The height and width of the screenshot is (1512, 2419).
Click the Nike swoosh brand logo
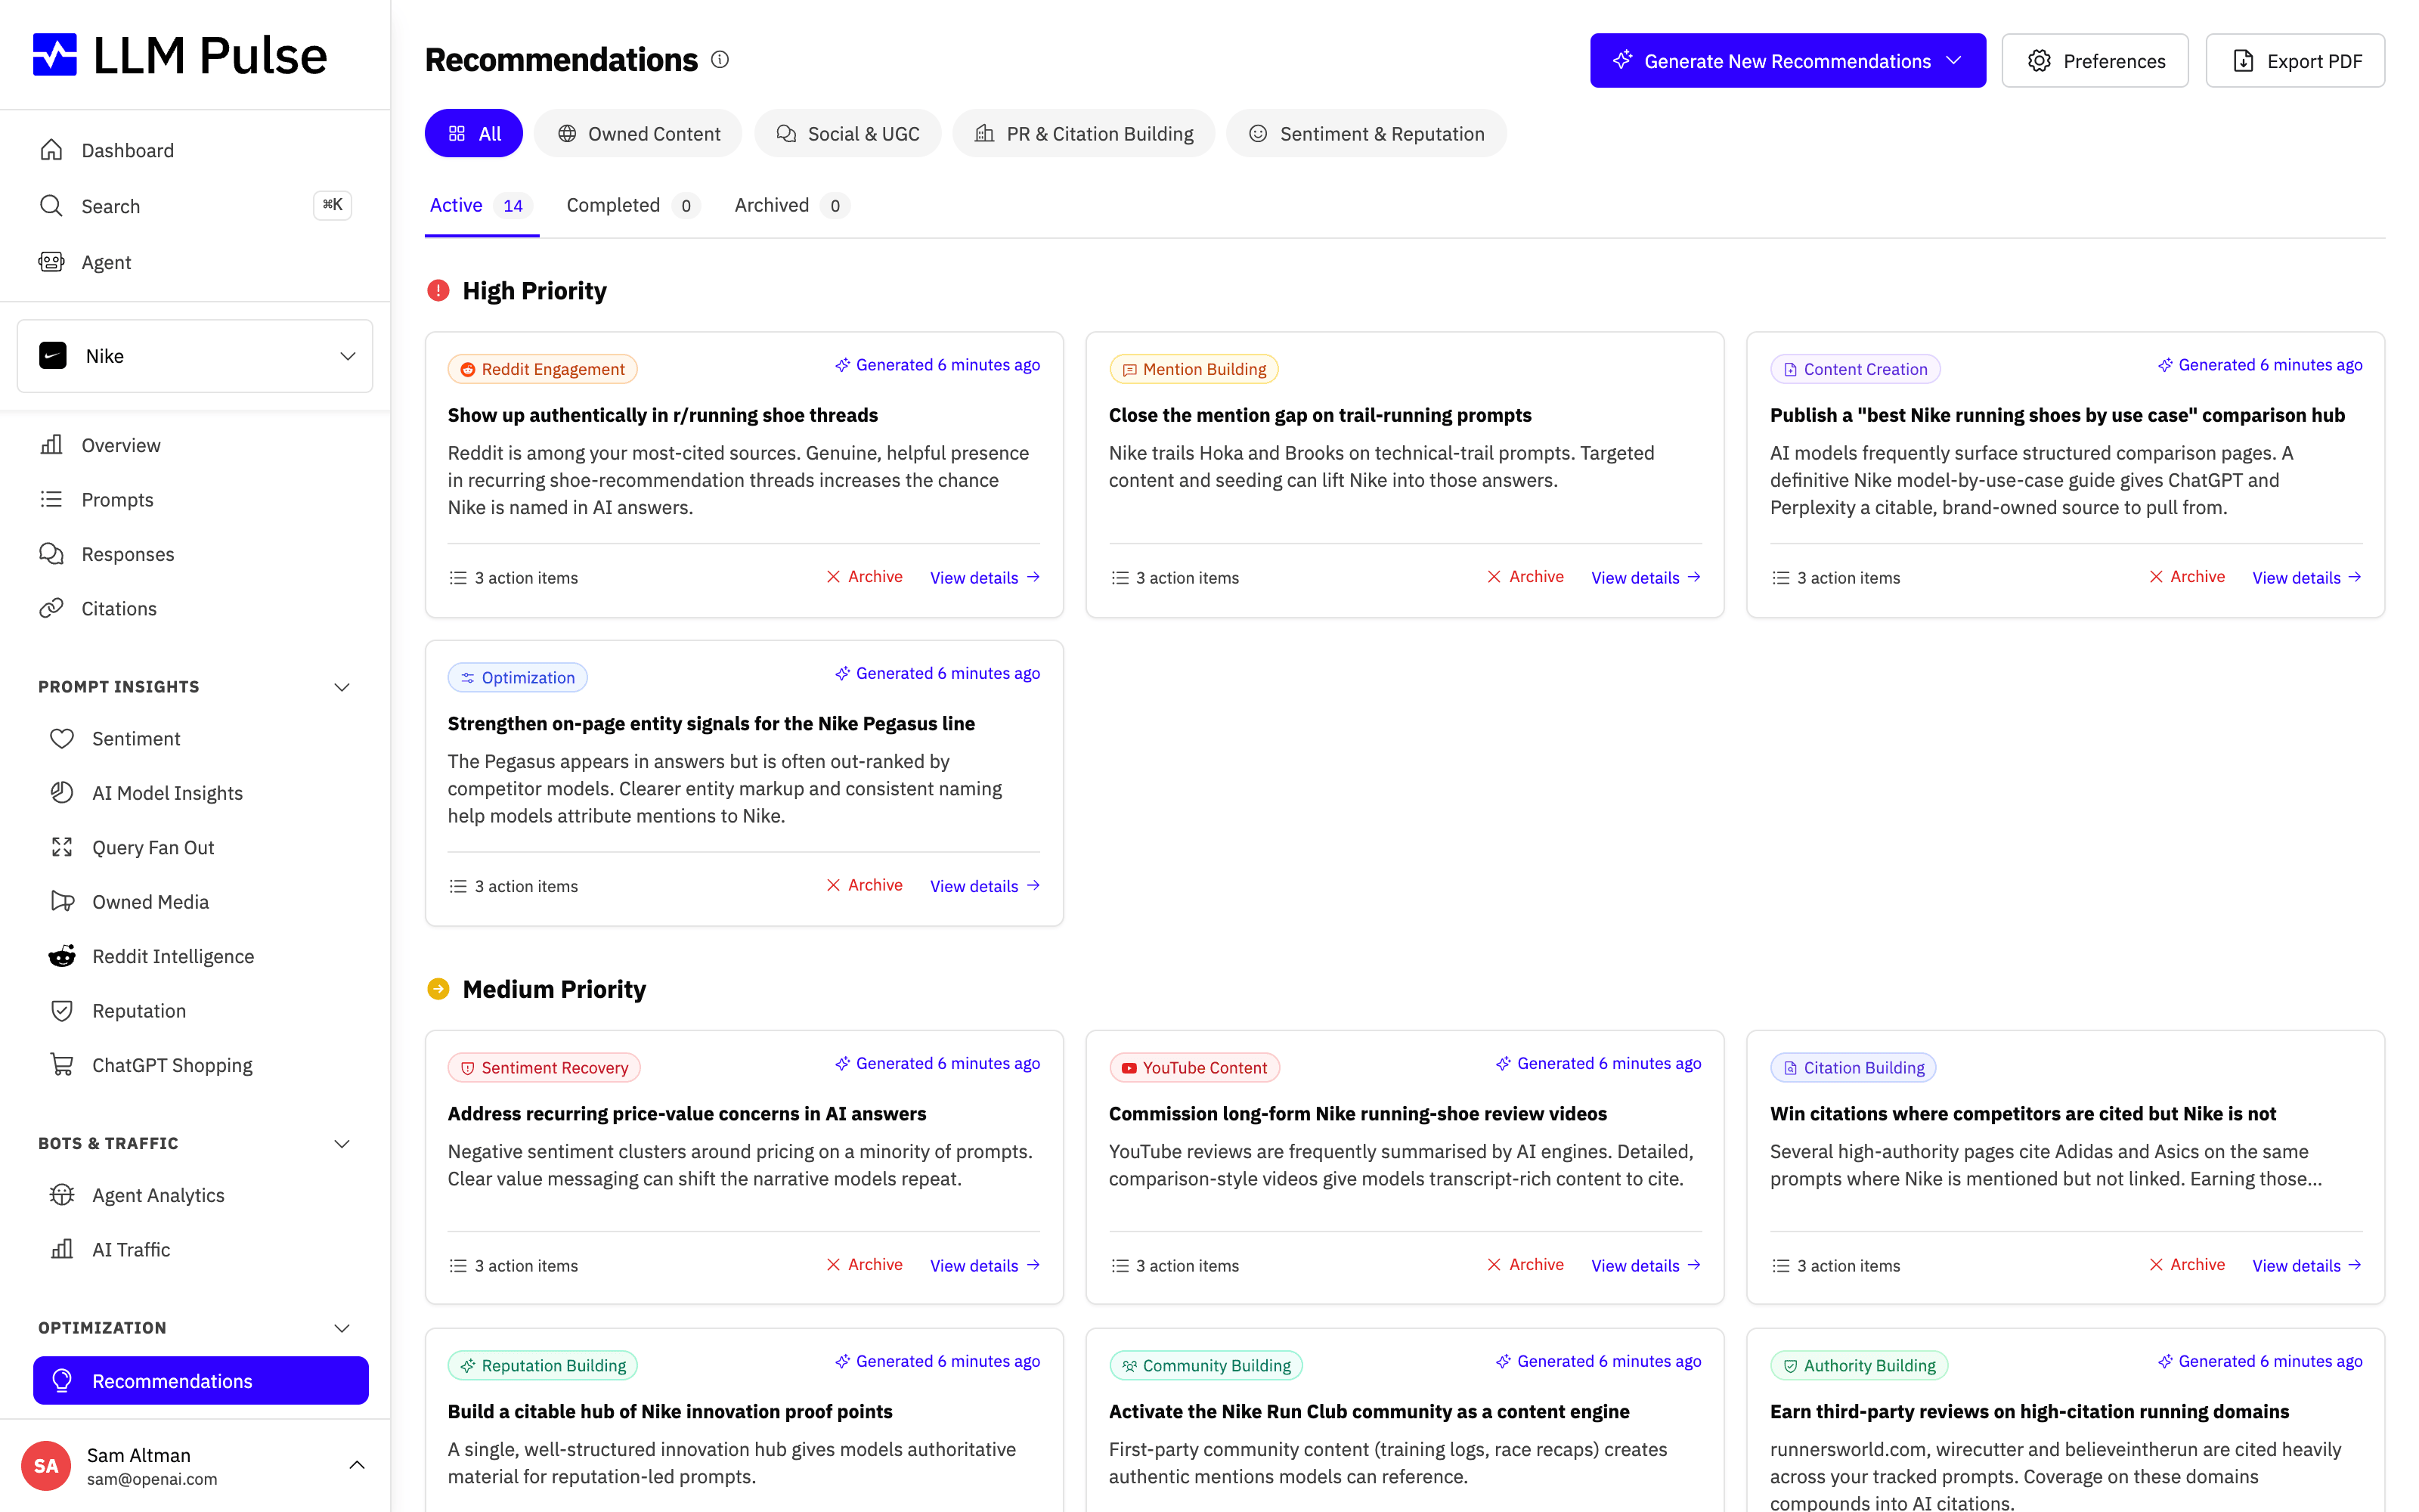(x=53, y=356)
